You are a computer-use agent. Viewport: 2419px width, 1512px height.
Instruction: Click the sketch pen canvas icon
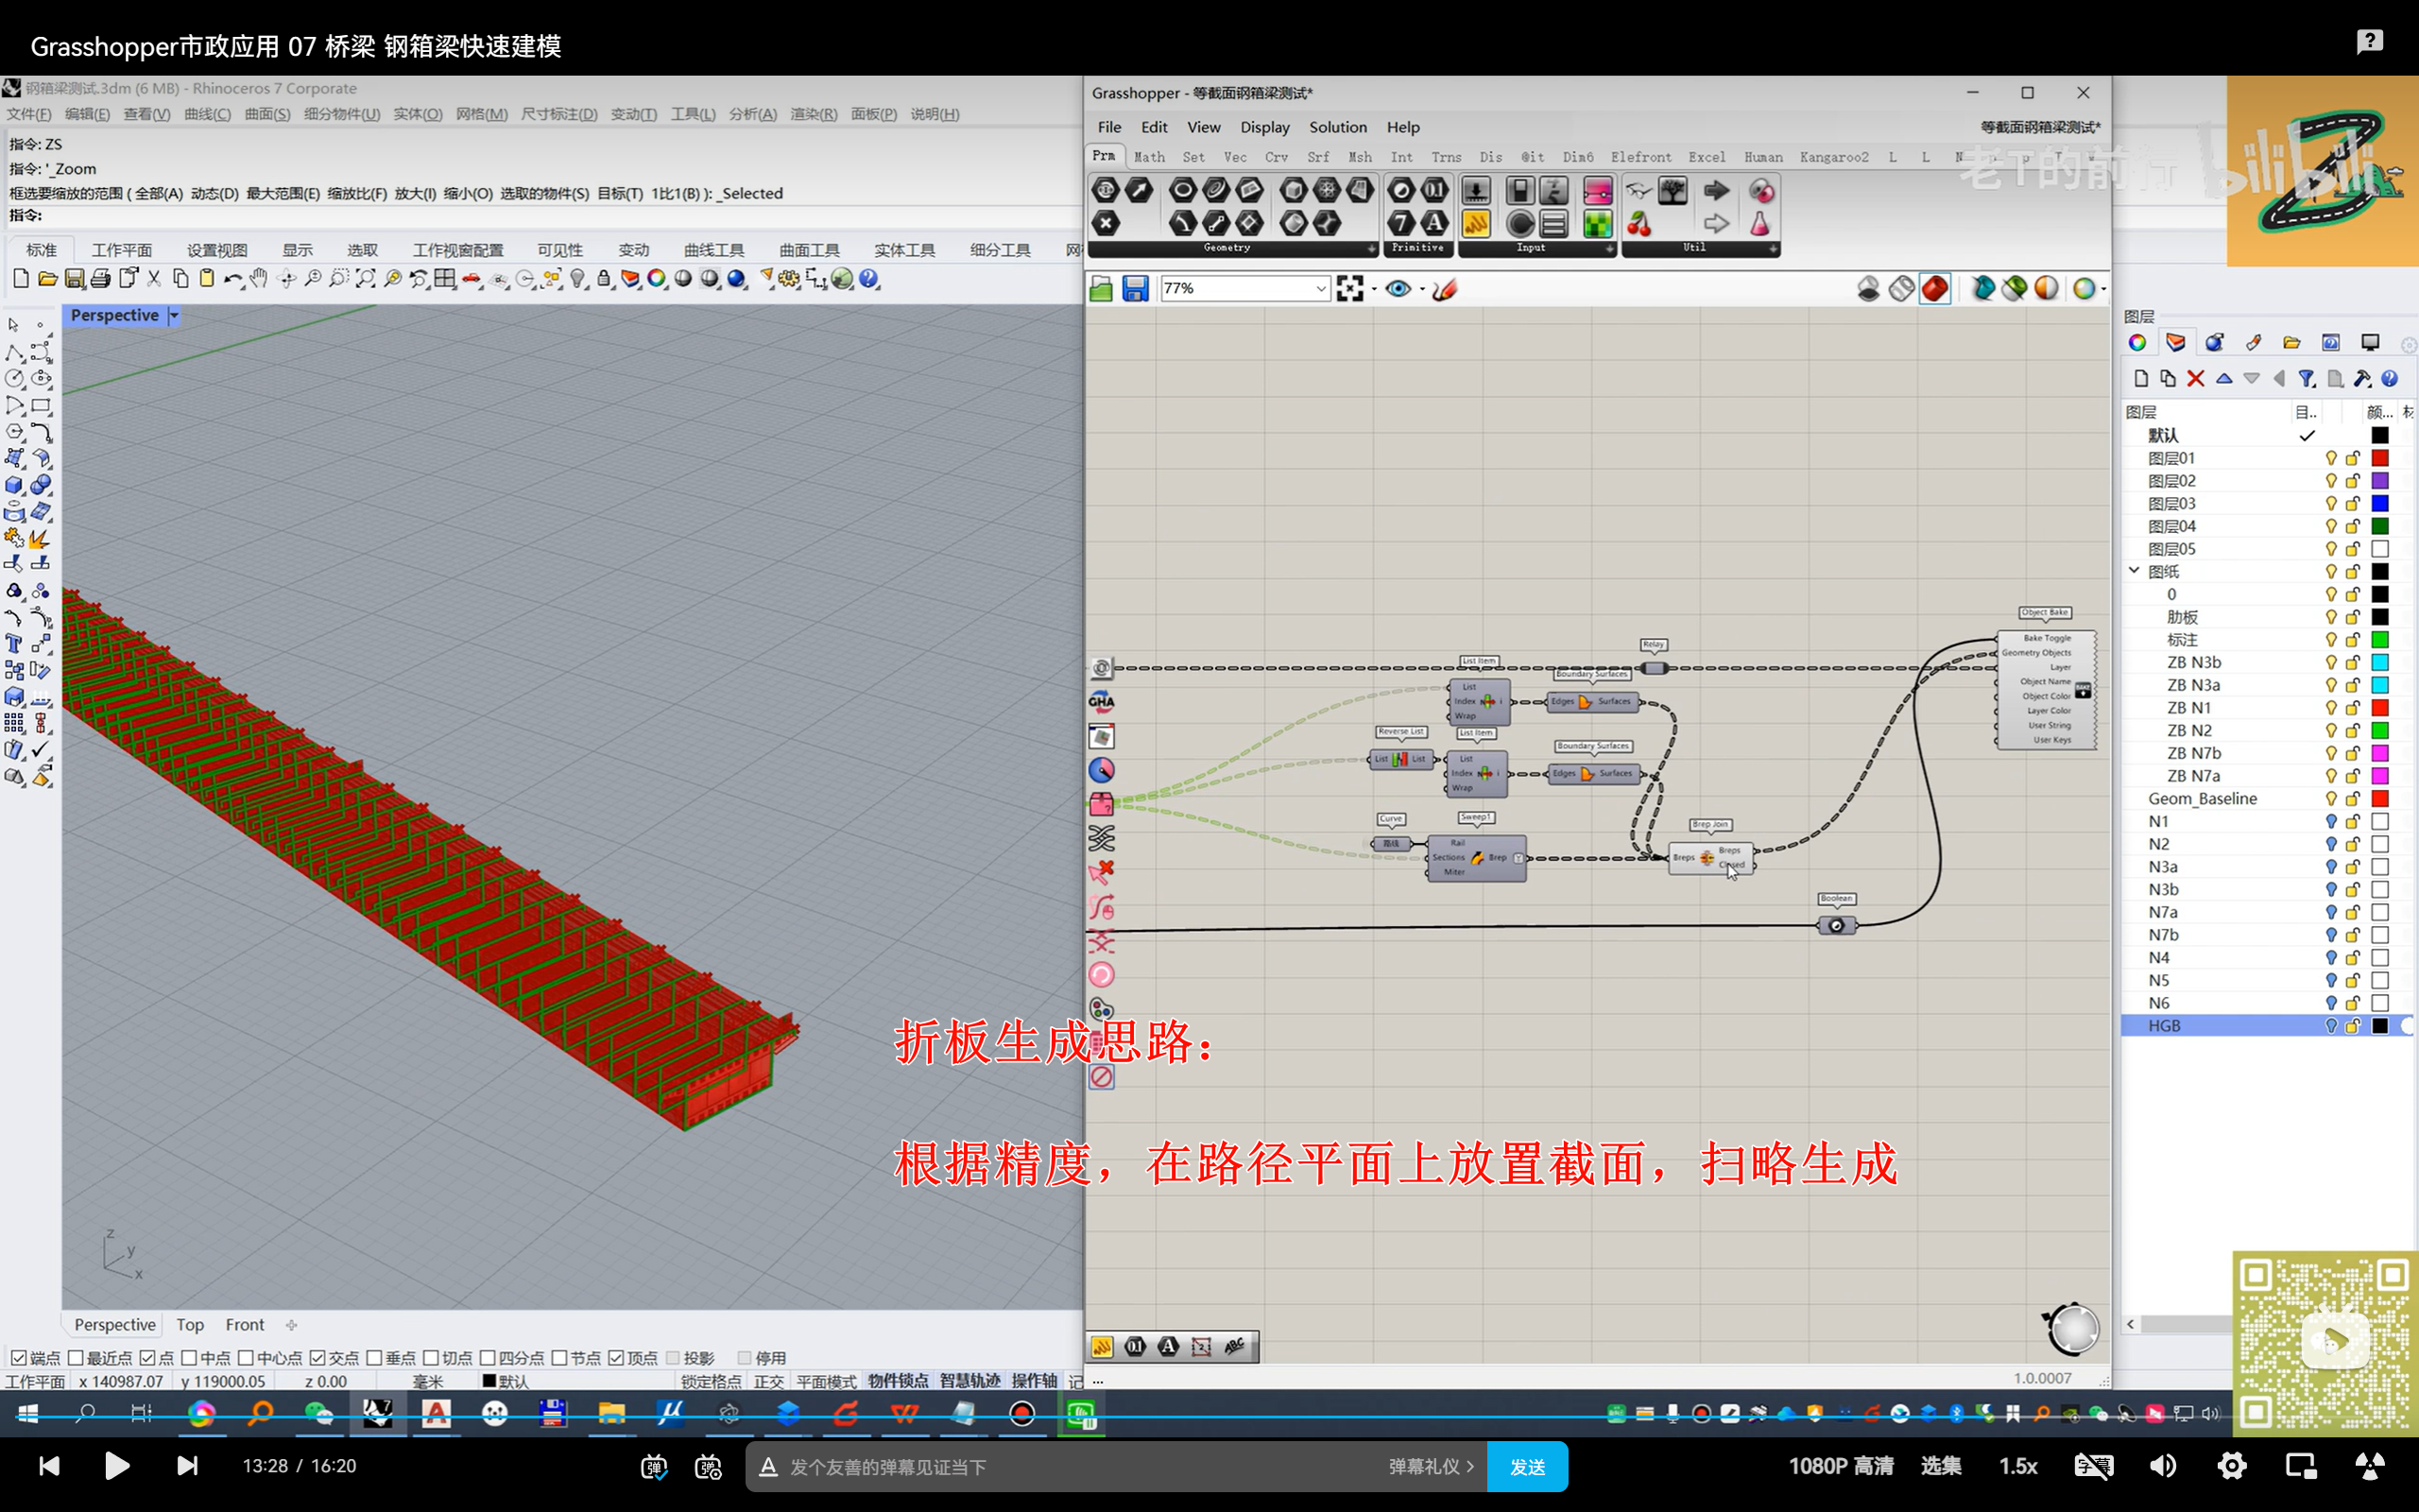(1445, 289)
